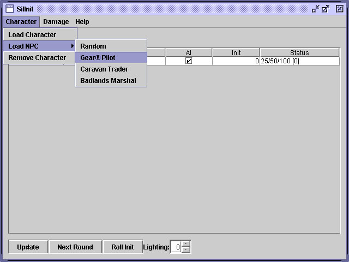Click the Next Round button
The height and width of the screenshot is (262, 349).
coord(75,247)
